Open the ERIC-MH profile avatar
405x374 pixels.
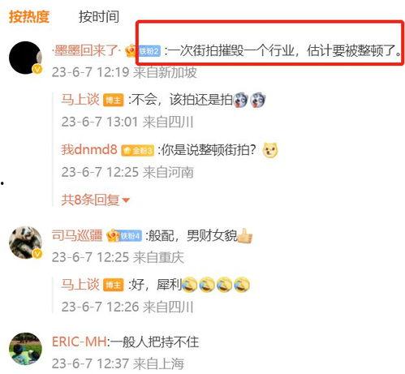(x=25, y=349)
